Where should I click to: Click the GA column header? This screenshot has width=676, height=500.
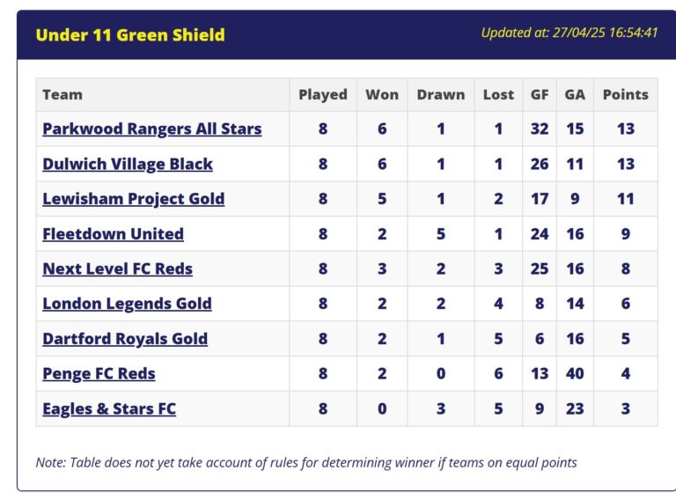[575, 94]
